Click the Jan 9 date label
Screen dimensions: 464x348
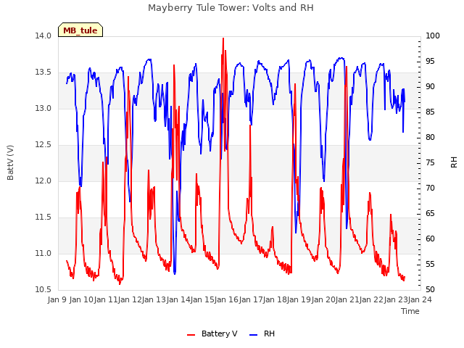pyautogui.click(x=57, y=300)
